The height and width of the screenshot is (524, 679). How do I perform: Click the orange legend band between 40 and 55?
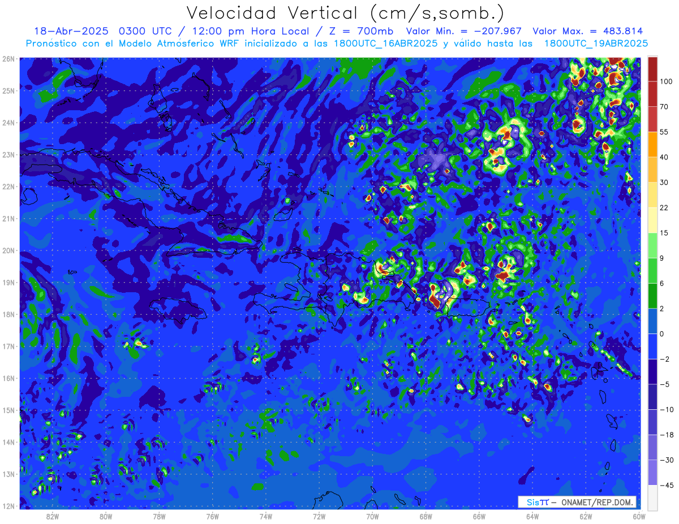click(x=652, y=144)
